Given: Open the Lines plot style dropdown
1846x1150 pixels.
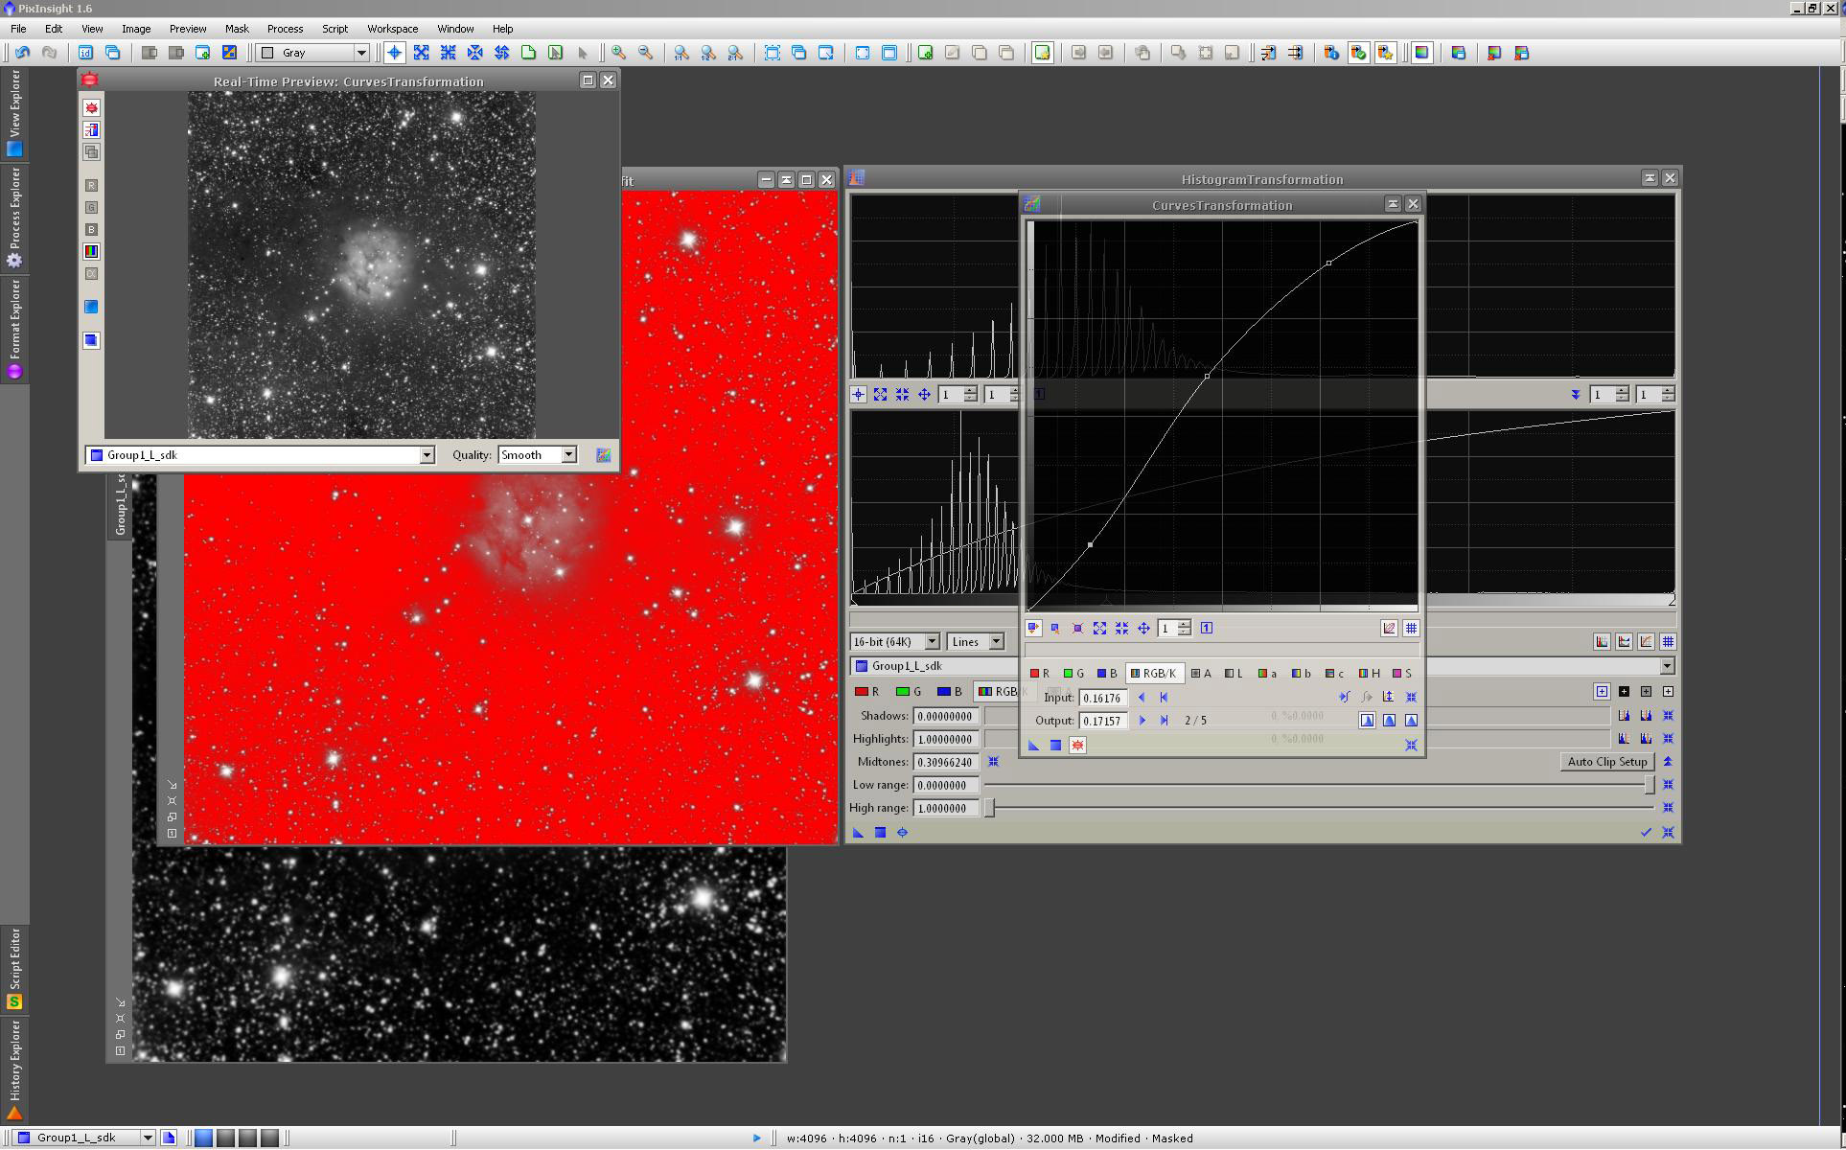Looking at the screenshot, I should click(x=976, y=642).
